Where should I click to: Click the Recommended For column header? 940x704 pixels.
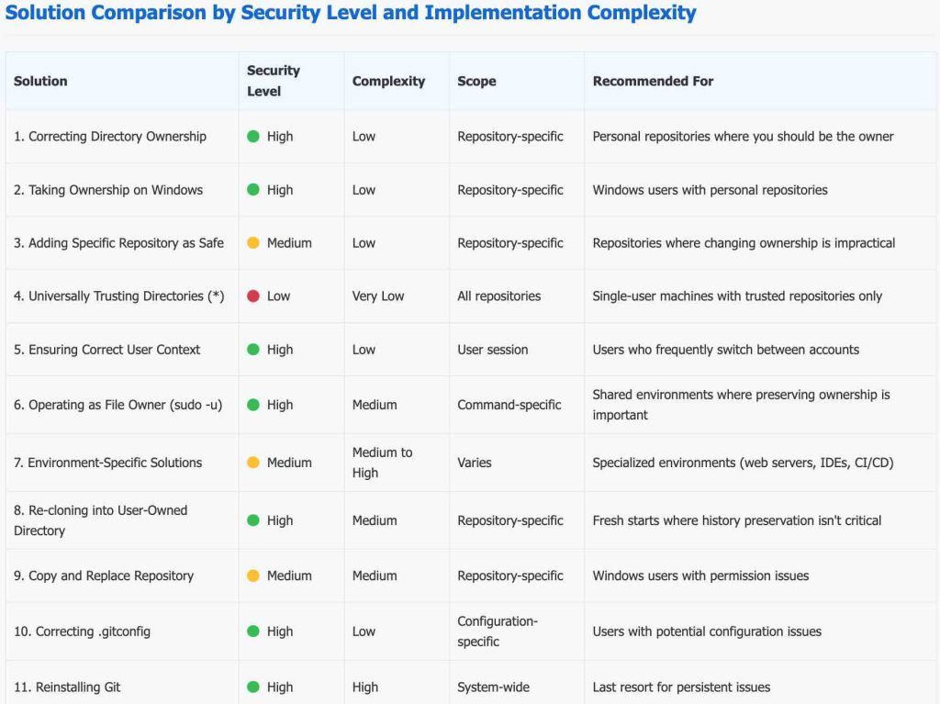point(653,81)
